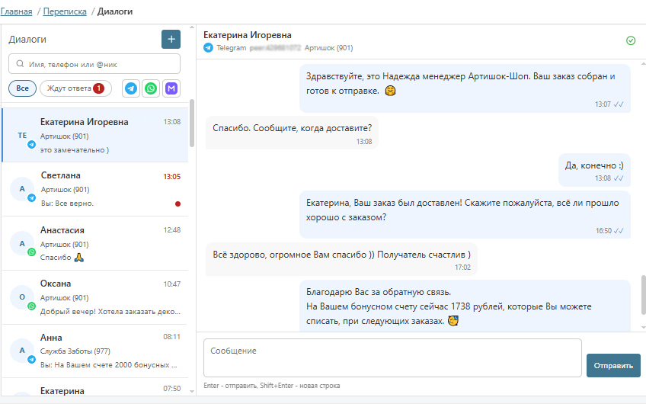Click read checkmarks on 'Да, конечно' message
The width and height of the screenshot is (646, 404).
pos(619,178)
